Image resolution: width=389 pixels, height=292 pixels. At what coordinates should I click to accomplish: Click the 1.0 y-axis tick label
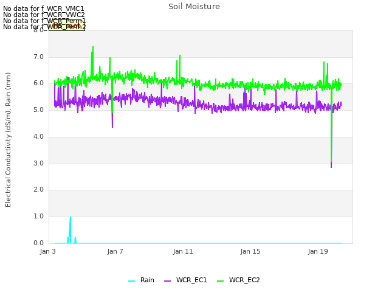point(38,217)
